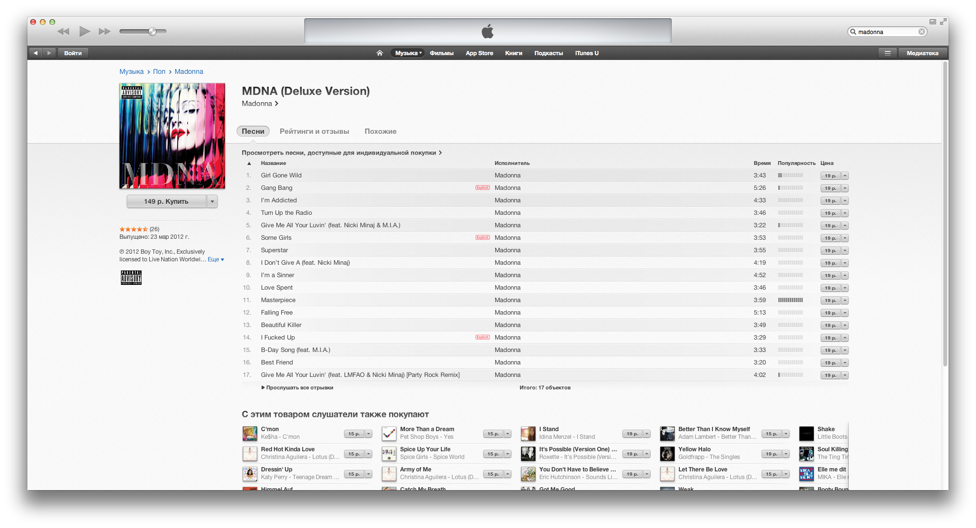Open the Рейтинги и отзывы tab
The image size is (976, 528).
[x=314, y=131]
